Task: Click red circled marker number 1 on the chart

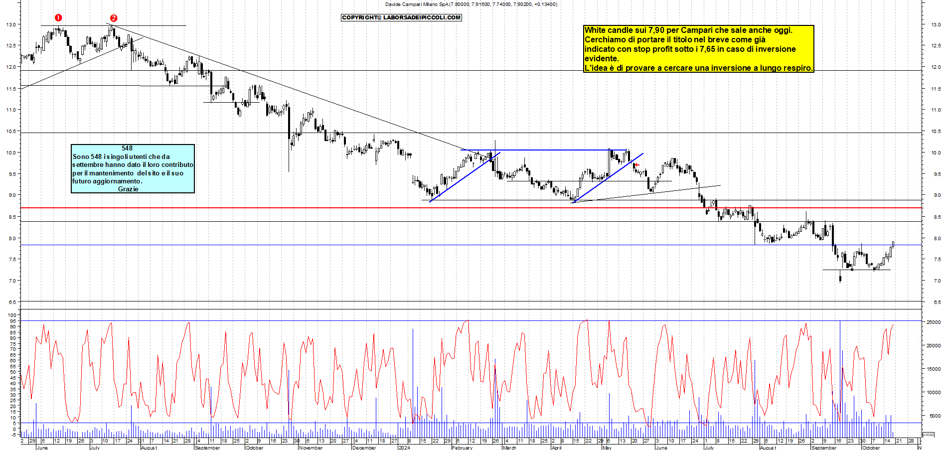Action: pos(58,17)
